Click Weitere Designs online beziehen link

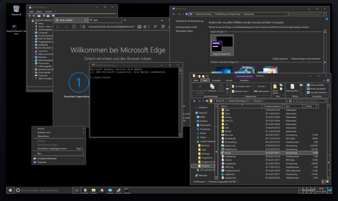point(305,59)
